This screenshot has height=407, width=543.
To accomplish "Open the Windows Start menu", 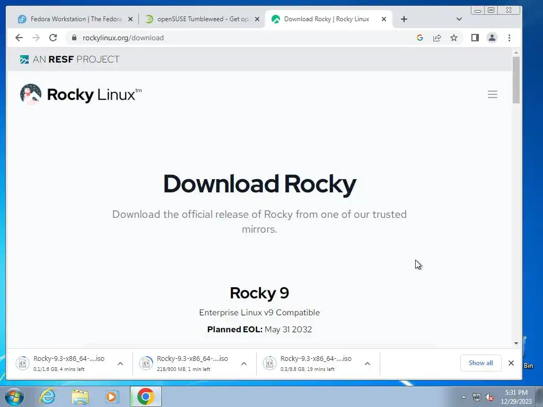I will (x=14, y=396).
